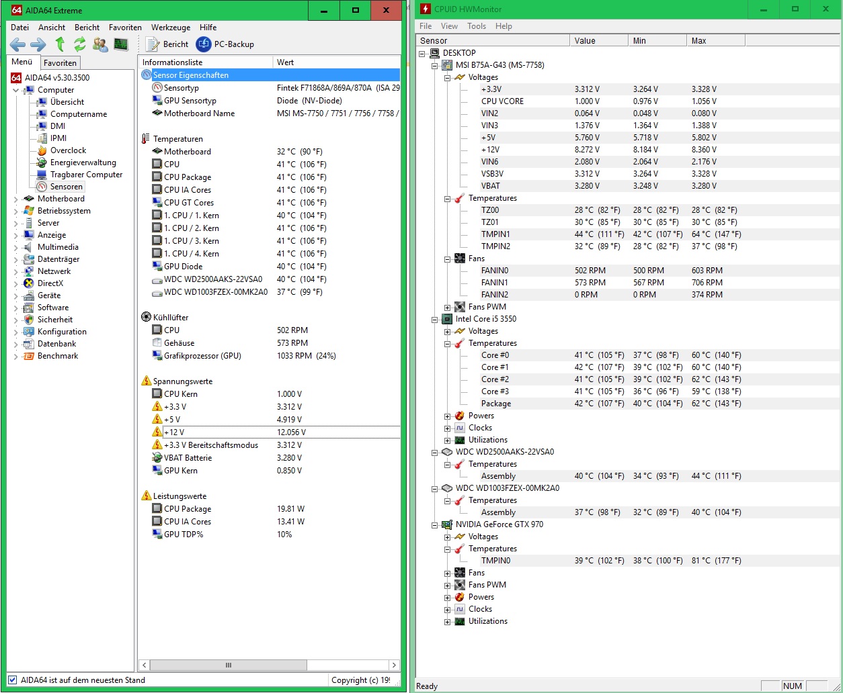Click the motherboard icon beside MSI B75A-G43
The width and height of the screenshot is (843, 693).
pyautogui.click(x=447, y=65)
